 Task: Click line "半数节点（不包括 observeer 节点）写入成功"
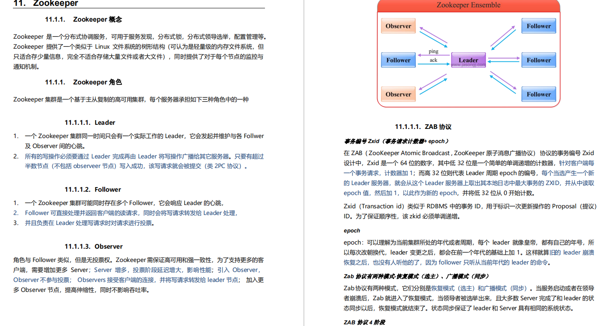coord(137,166)
